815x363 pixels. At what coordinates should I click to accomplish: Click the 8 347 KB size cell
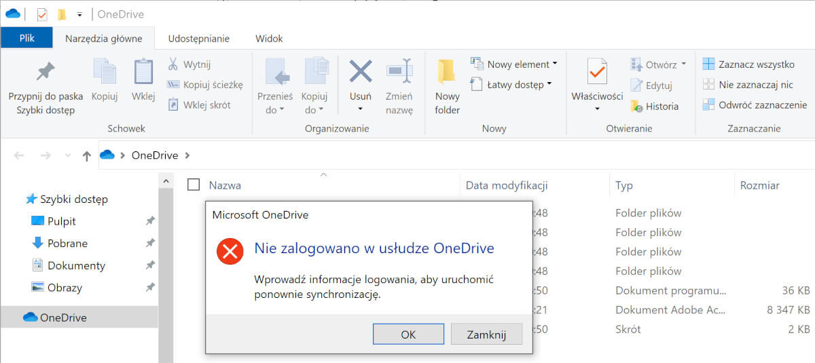pos(788,309)
